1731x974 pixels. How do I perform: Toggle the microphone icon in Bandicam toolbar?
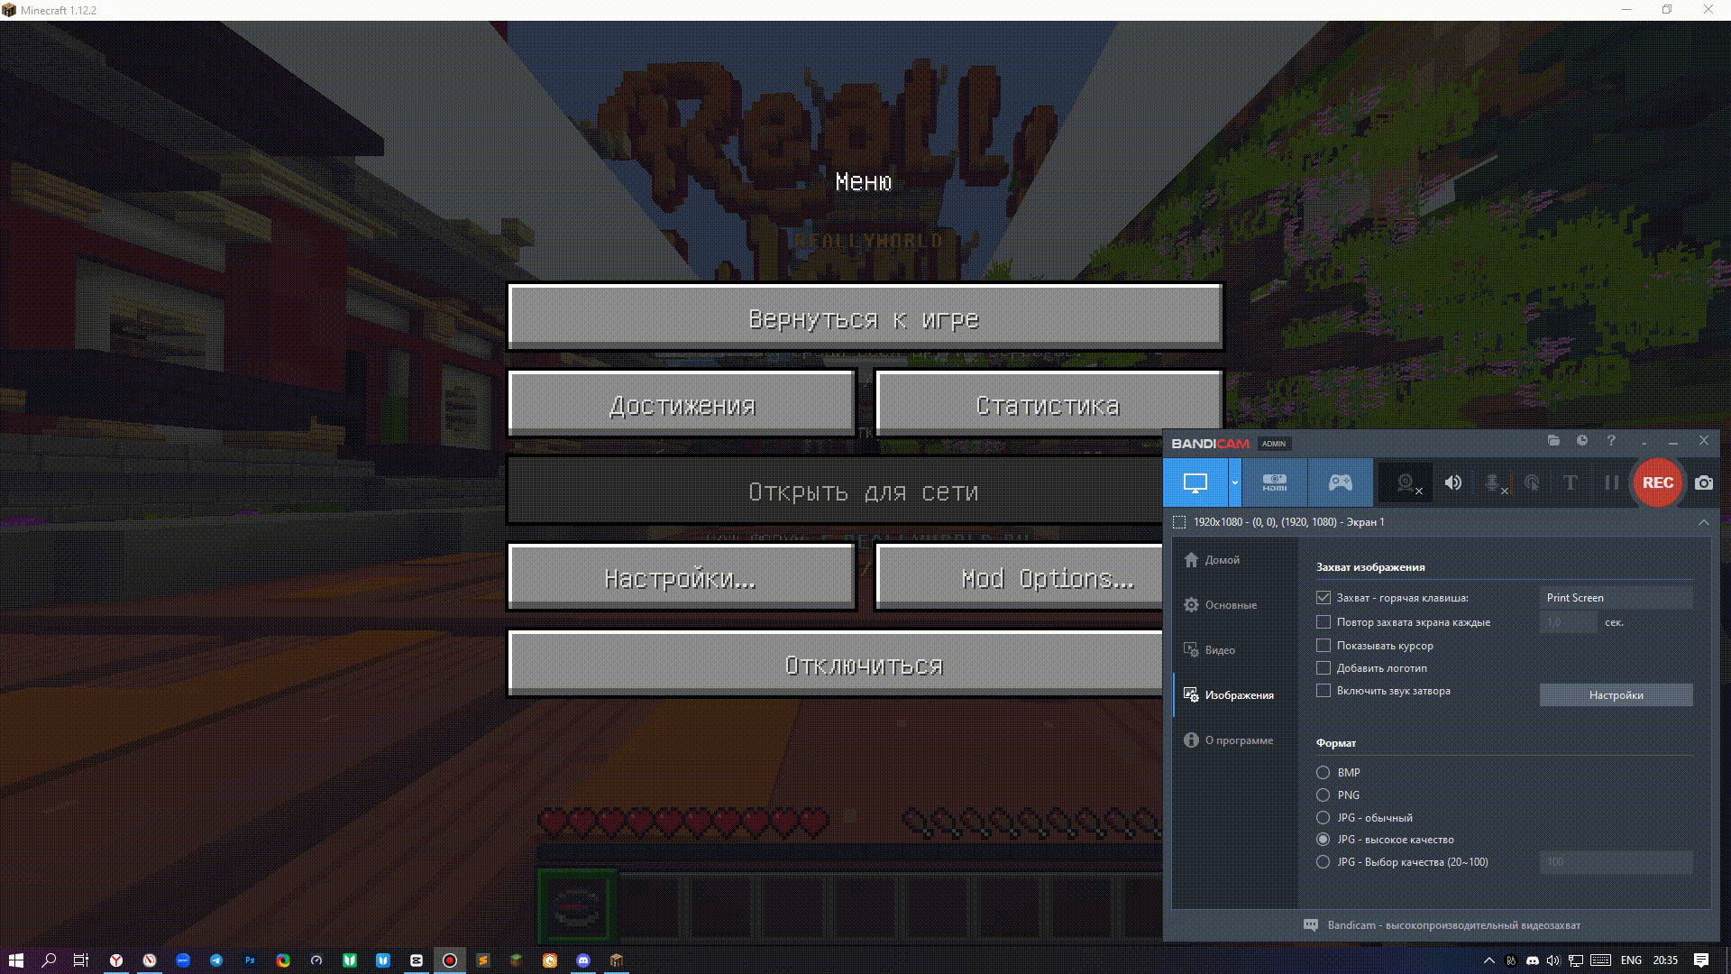click(x=1494, y=483)
